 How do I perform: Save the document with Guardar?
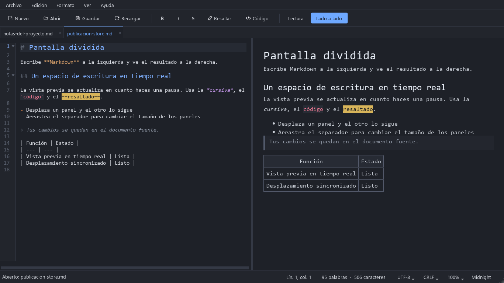[88, 18]
